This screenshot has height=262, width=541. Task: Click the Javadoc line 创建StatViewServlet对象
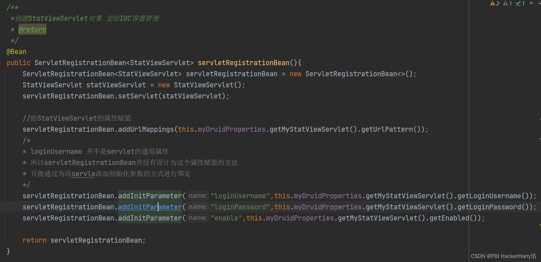(85, 18)
